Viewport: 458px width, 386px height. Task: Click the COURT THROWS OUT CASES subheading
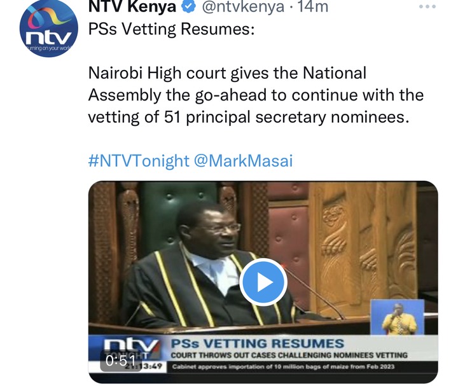(289, 355)
